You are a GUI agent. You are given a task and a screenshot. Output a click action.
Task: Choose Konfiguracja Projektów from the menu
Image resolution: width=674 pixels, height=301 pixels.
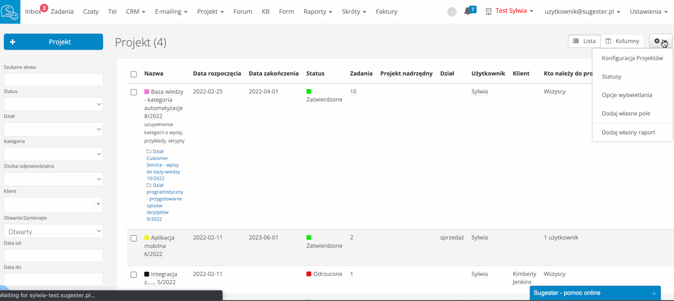pyautogui.click(x=632, y=58)
